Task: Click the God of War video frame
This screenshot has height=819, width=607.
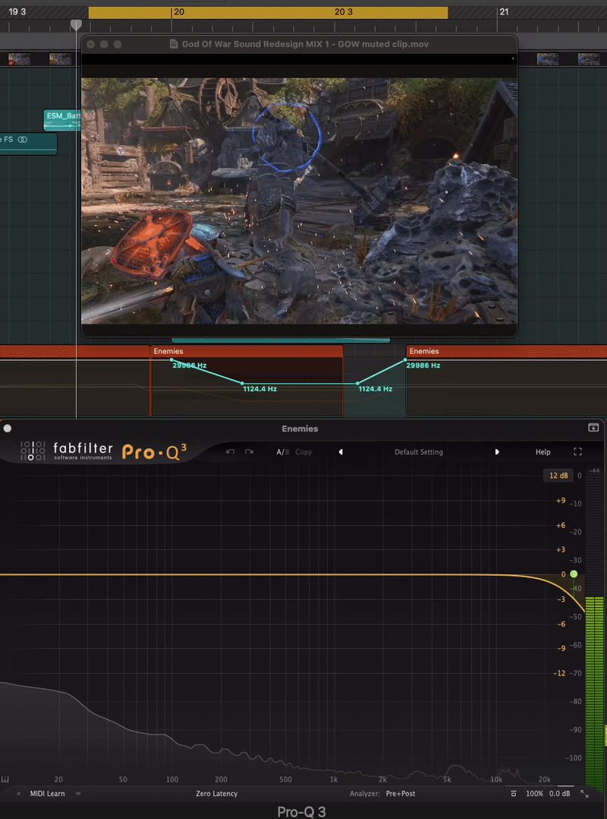Action: pyautogui.click(x=300, y=201)
